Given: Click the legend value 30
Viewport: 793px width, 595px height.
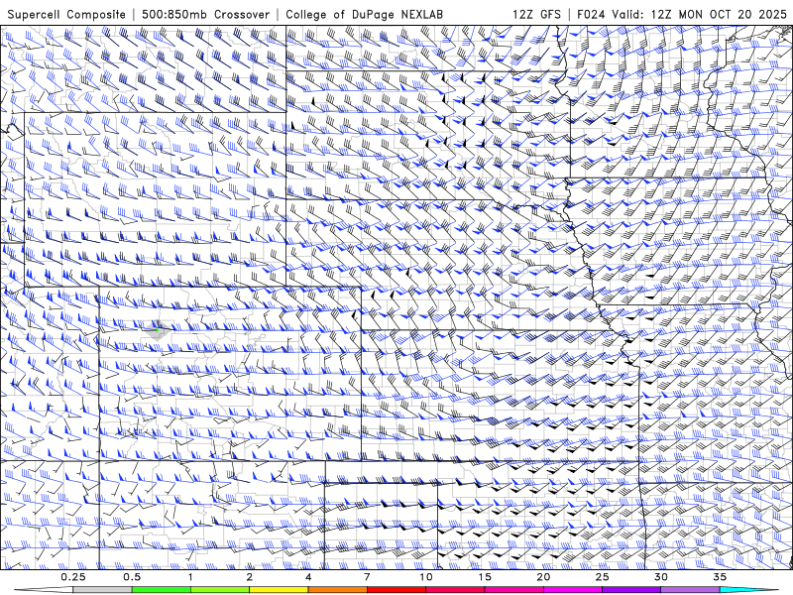Looking at the screenshot, I should (661, 577).
